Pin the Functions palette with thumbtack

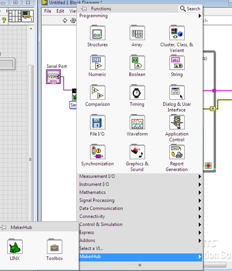[84, 8]
